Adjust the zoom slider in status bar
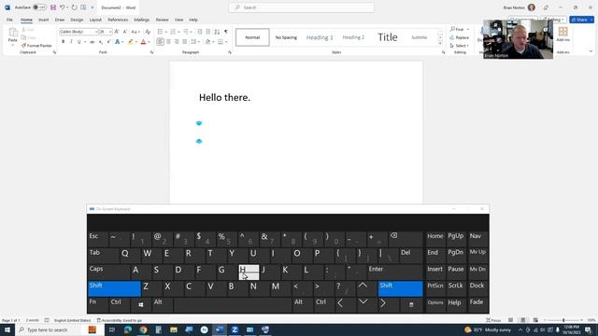The width and height of the screenshot is (598, 336). [563, 320]
